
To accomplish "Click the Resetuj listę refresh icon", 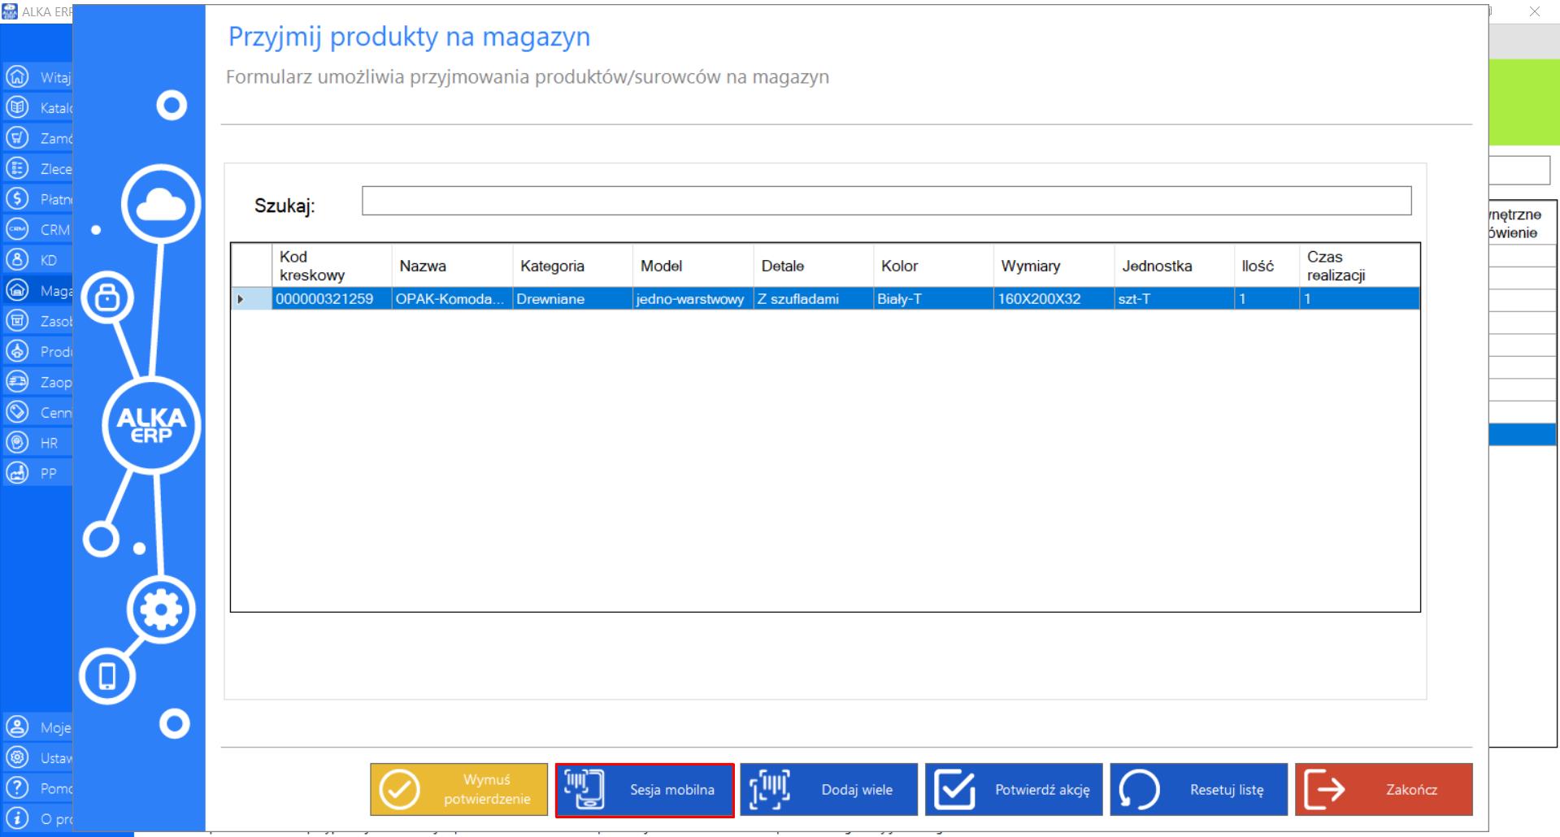I will pyautogui.click(x=1139, y=790).
